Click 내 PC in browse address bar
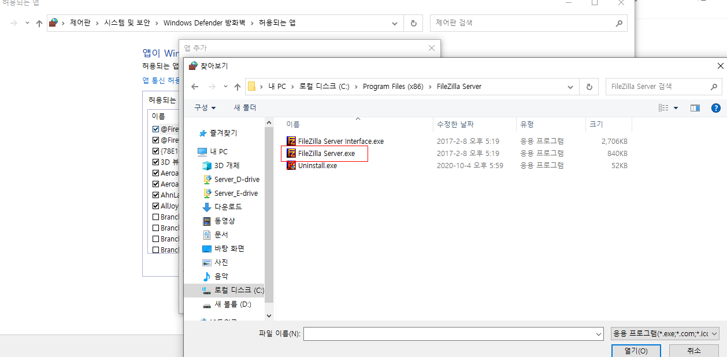The width and height of the screenshot is (727, 357). pyautogui.click(x=277, y=87)
